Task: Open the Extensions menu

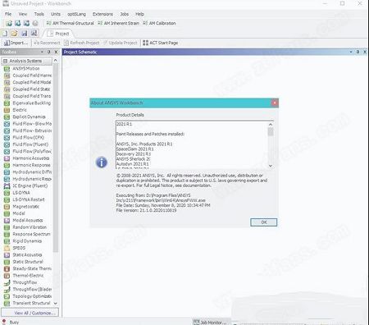Action: coord(102,14)
